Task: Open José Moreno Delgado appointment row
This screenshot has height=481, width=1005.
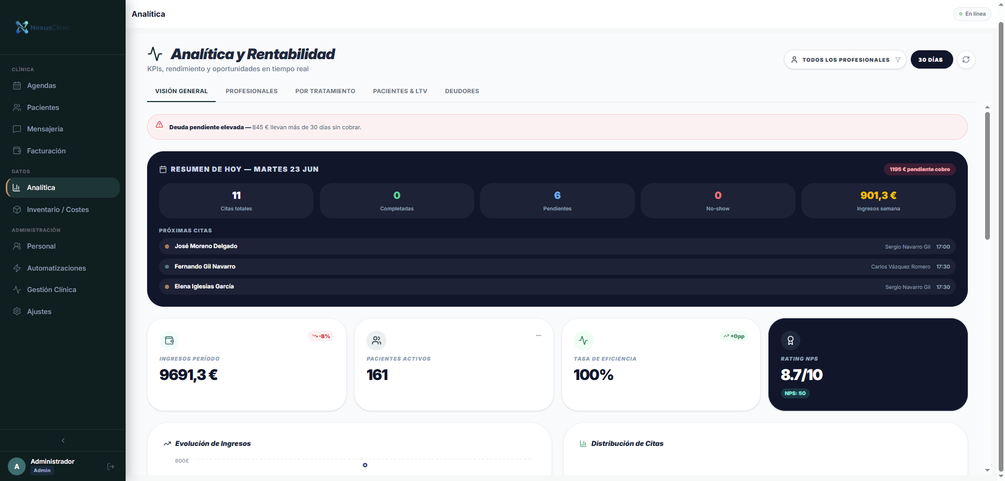Action: coord(557,247)
